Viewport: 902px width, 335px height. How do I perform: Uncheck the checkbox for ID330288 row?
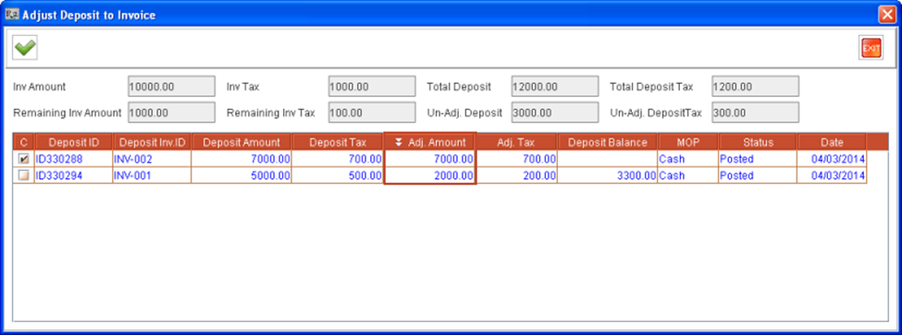point(23,159)
